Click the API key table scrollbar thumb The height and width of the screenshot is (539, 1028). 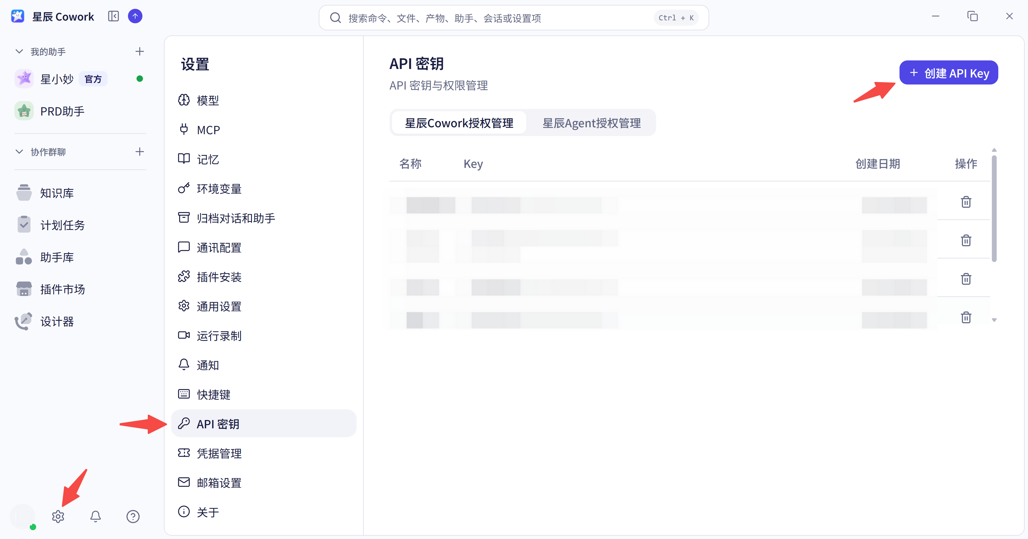(x=994, y=209)
